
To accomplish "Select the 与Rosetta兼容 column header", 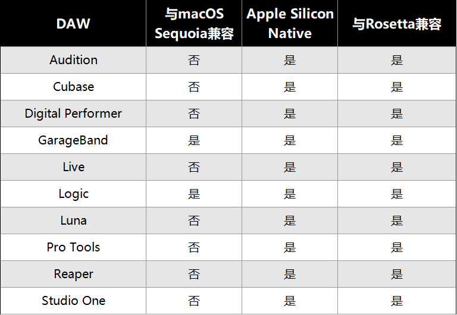I will (397, 24).
